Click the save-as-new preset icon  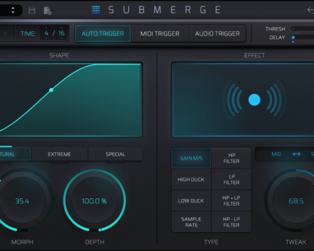click(48, 11)
